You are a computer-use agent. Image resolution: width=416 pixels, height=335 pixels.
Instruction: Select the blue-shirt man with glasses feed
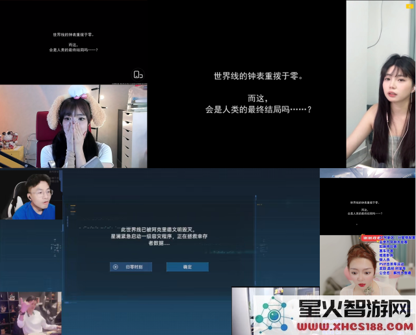click(31, 196)
